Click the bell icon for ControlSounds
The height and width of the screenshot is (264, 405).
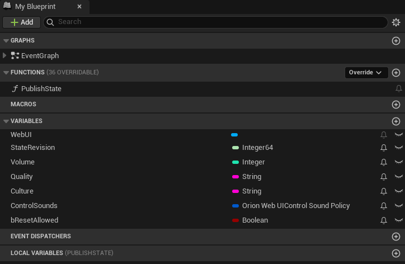[384, 206]
